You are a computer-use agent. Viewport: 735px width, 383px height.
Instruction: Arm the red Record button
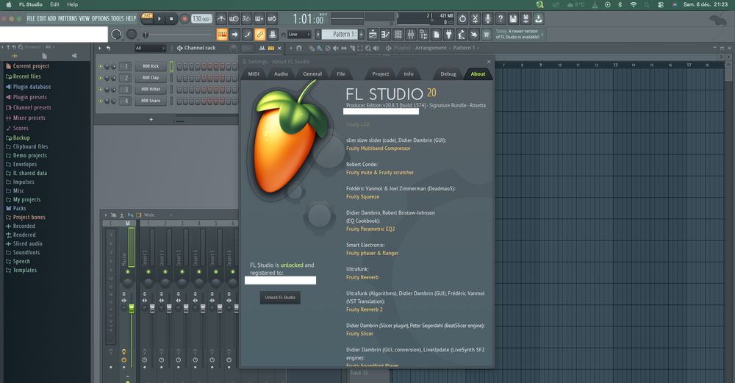(x=184, y=19)
